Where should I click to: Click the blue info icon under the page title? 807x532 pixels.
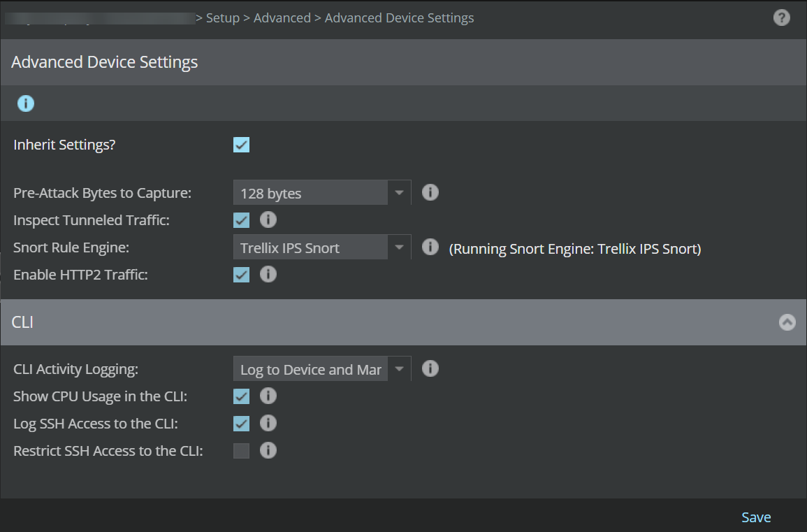pyautogui.click(x=26, y=103)
